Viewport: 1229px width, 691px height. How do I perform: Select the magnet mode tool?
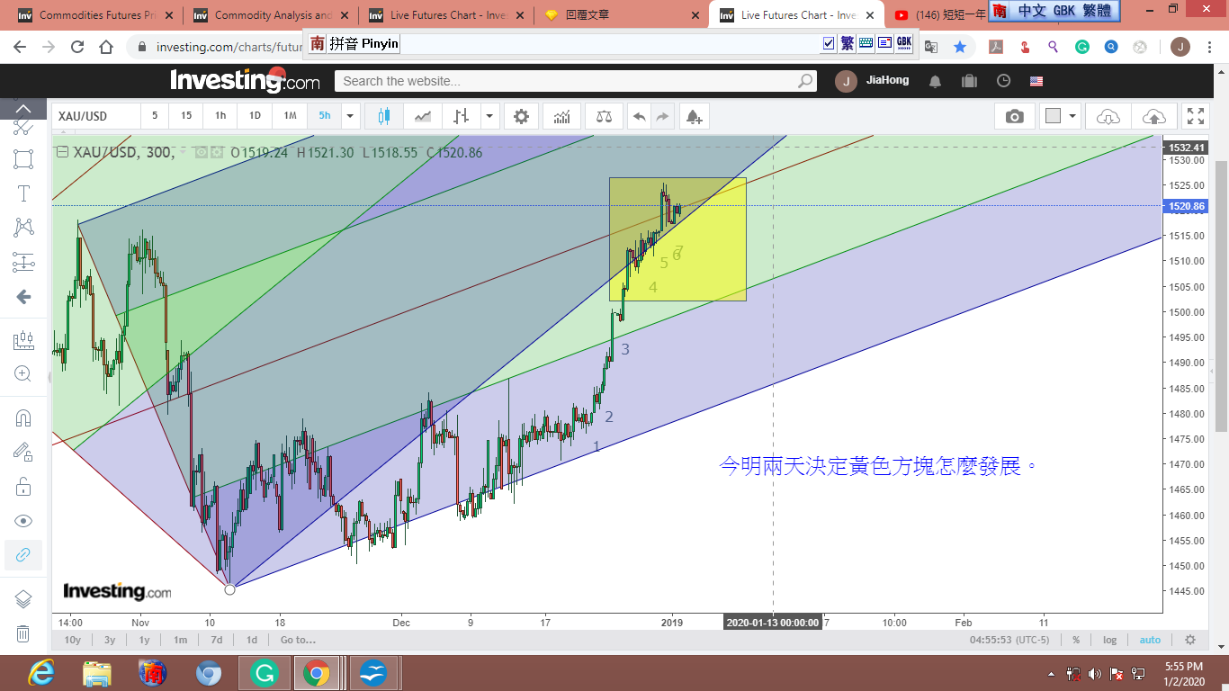[x=23, y=418]
